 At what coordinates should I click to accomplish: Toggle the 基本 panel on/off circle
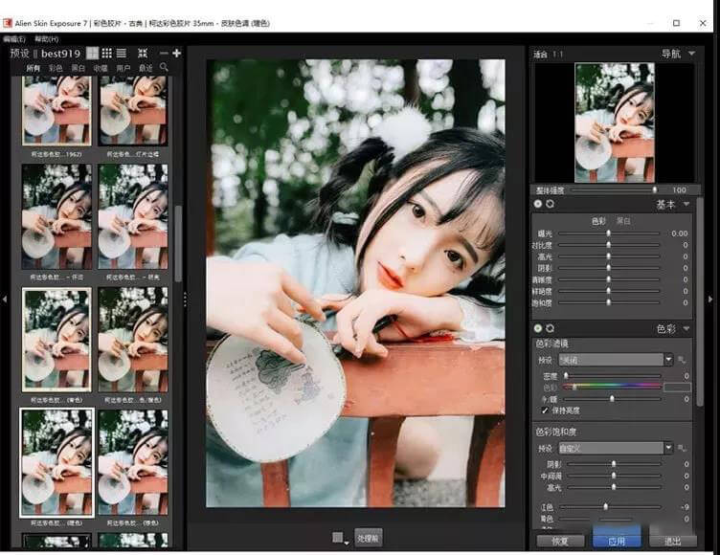pos(538,204)
